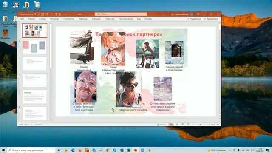This screenshot has height=153, width=272.
Task: Click the caption 'Каких мужчин я притягиваю'
Action: point(174,68)
